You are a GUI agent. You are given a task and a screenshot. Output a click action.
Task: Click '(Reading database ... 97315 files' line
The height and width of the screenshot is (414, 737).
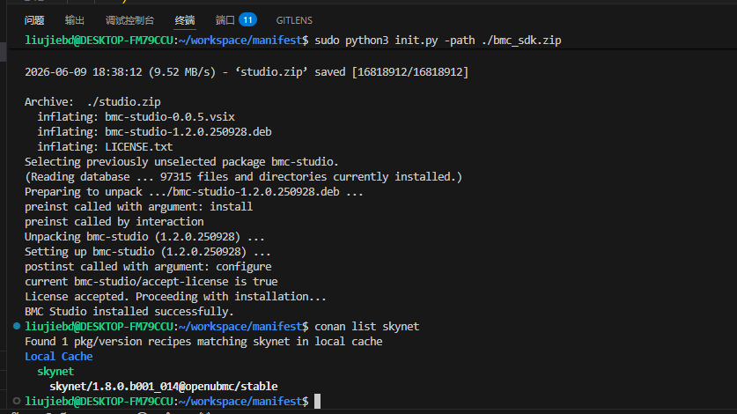244,177
